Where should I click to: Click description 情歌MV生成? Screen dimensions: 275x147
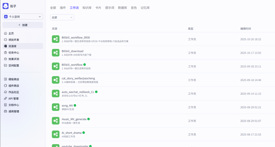coord(68,109)
